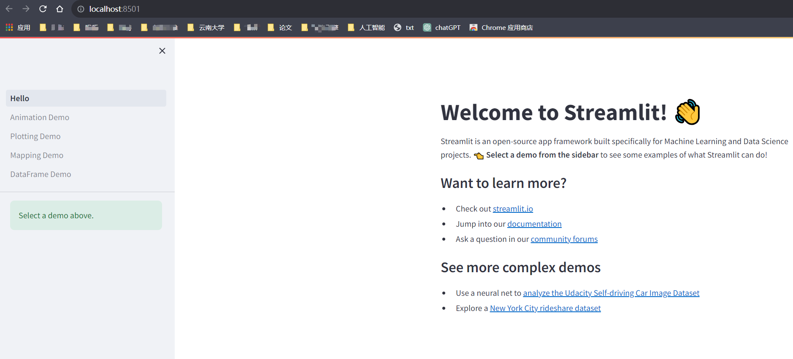This screenshot has width=793, height=359.
Task: Go to the browser home page icon
Action: 60,9
